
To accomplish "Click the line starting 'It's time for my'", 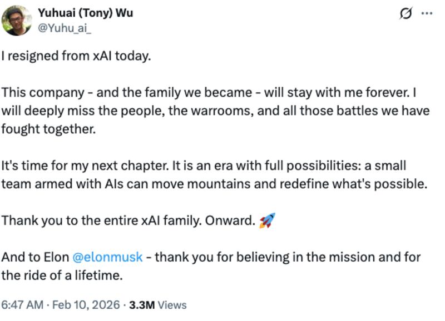I will 203,165.
